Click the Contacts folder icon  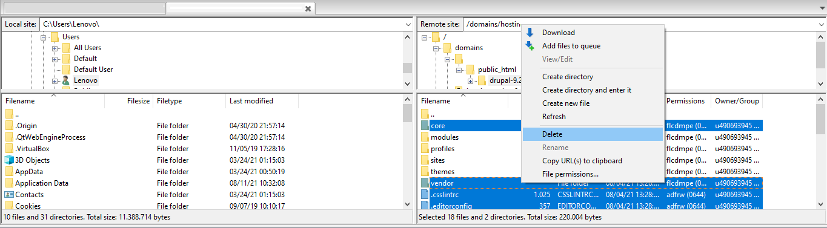[9, 195]
